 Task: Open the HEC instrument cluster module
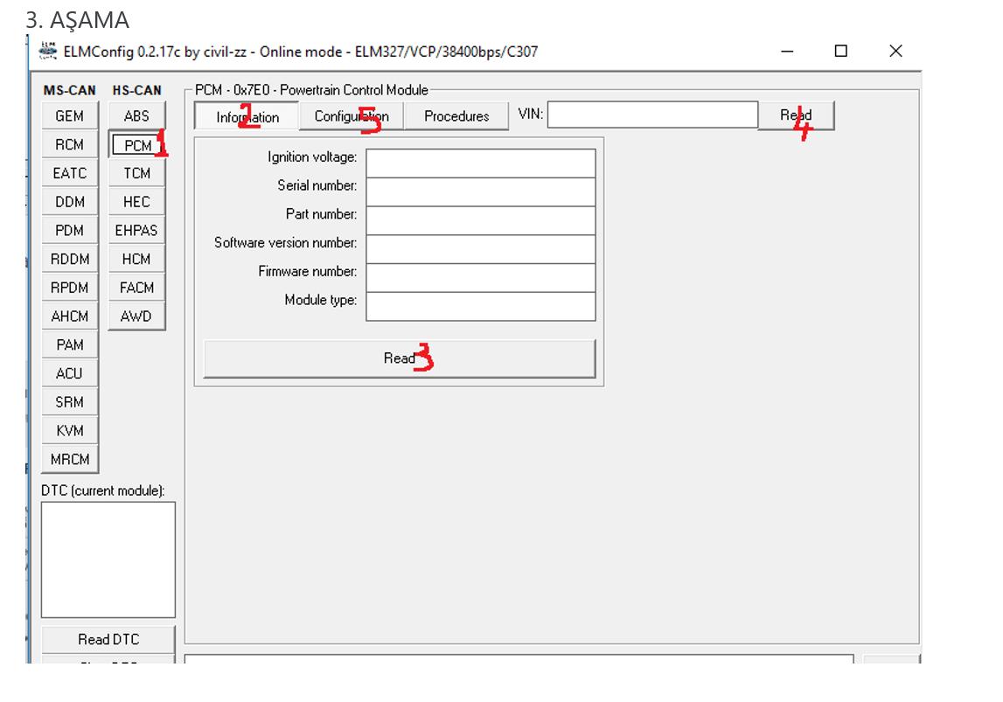[136, 202]
